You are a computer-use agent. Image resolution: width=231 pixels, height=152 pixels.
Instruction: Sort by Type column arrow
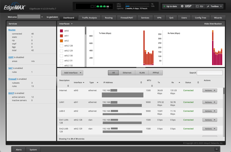point(97,83)
